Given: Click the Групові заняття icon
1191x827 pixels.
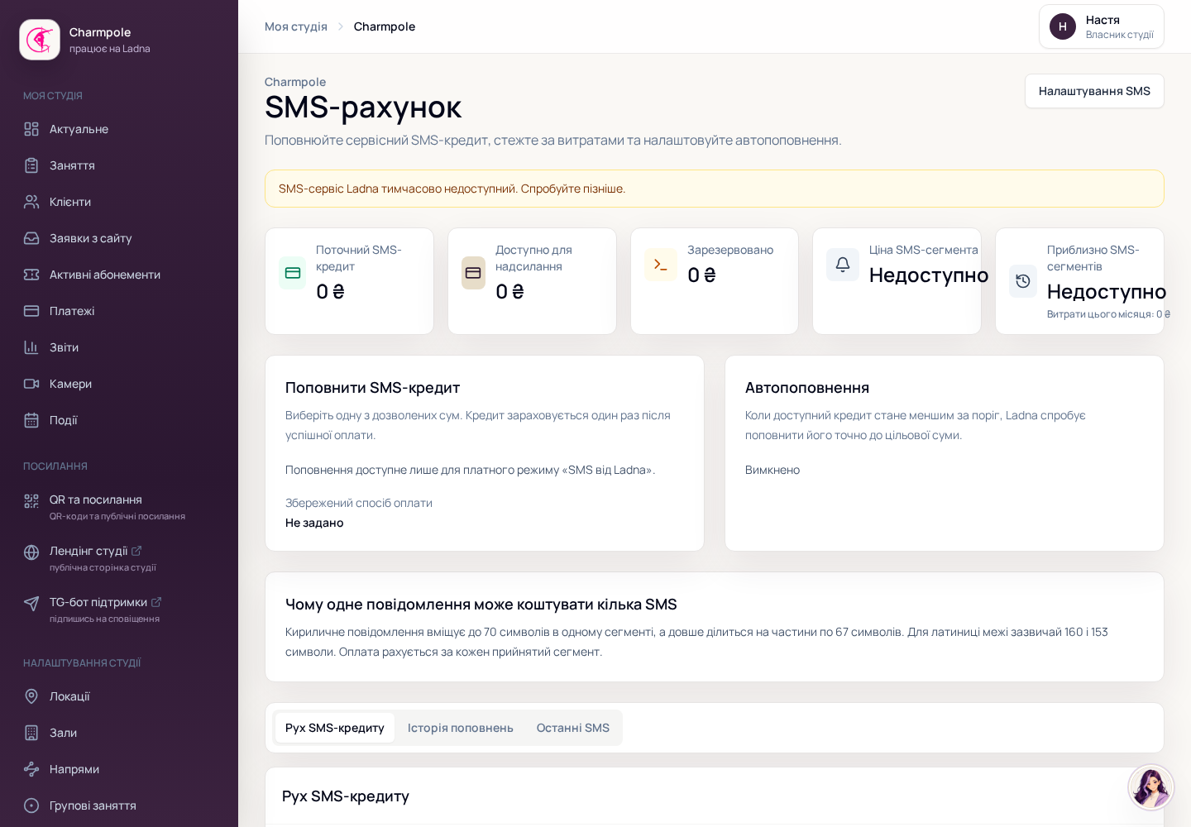Looking at the screenshot, I should 31,805.
